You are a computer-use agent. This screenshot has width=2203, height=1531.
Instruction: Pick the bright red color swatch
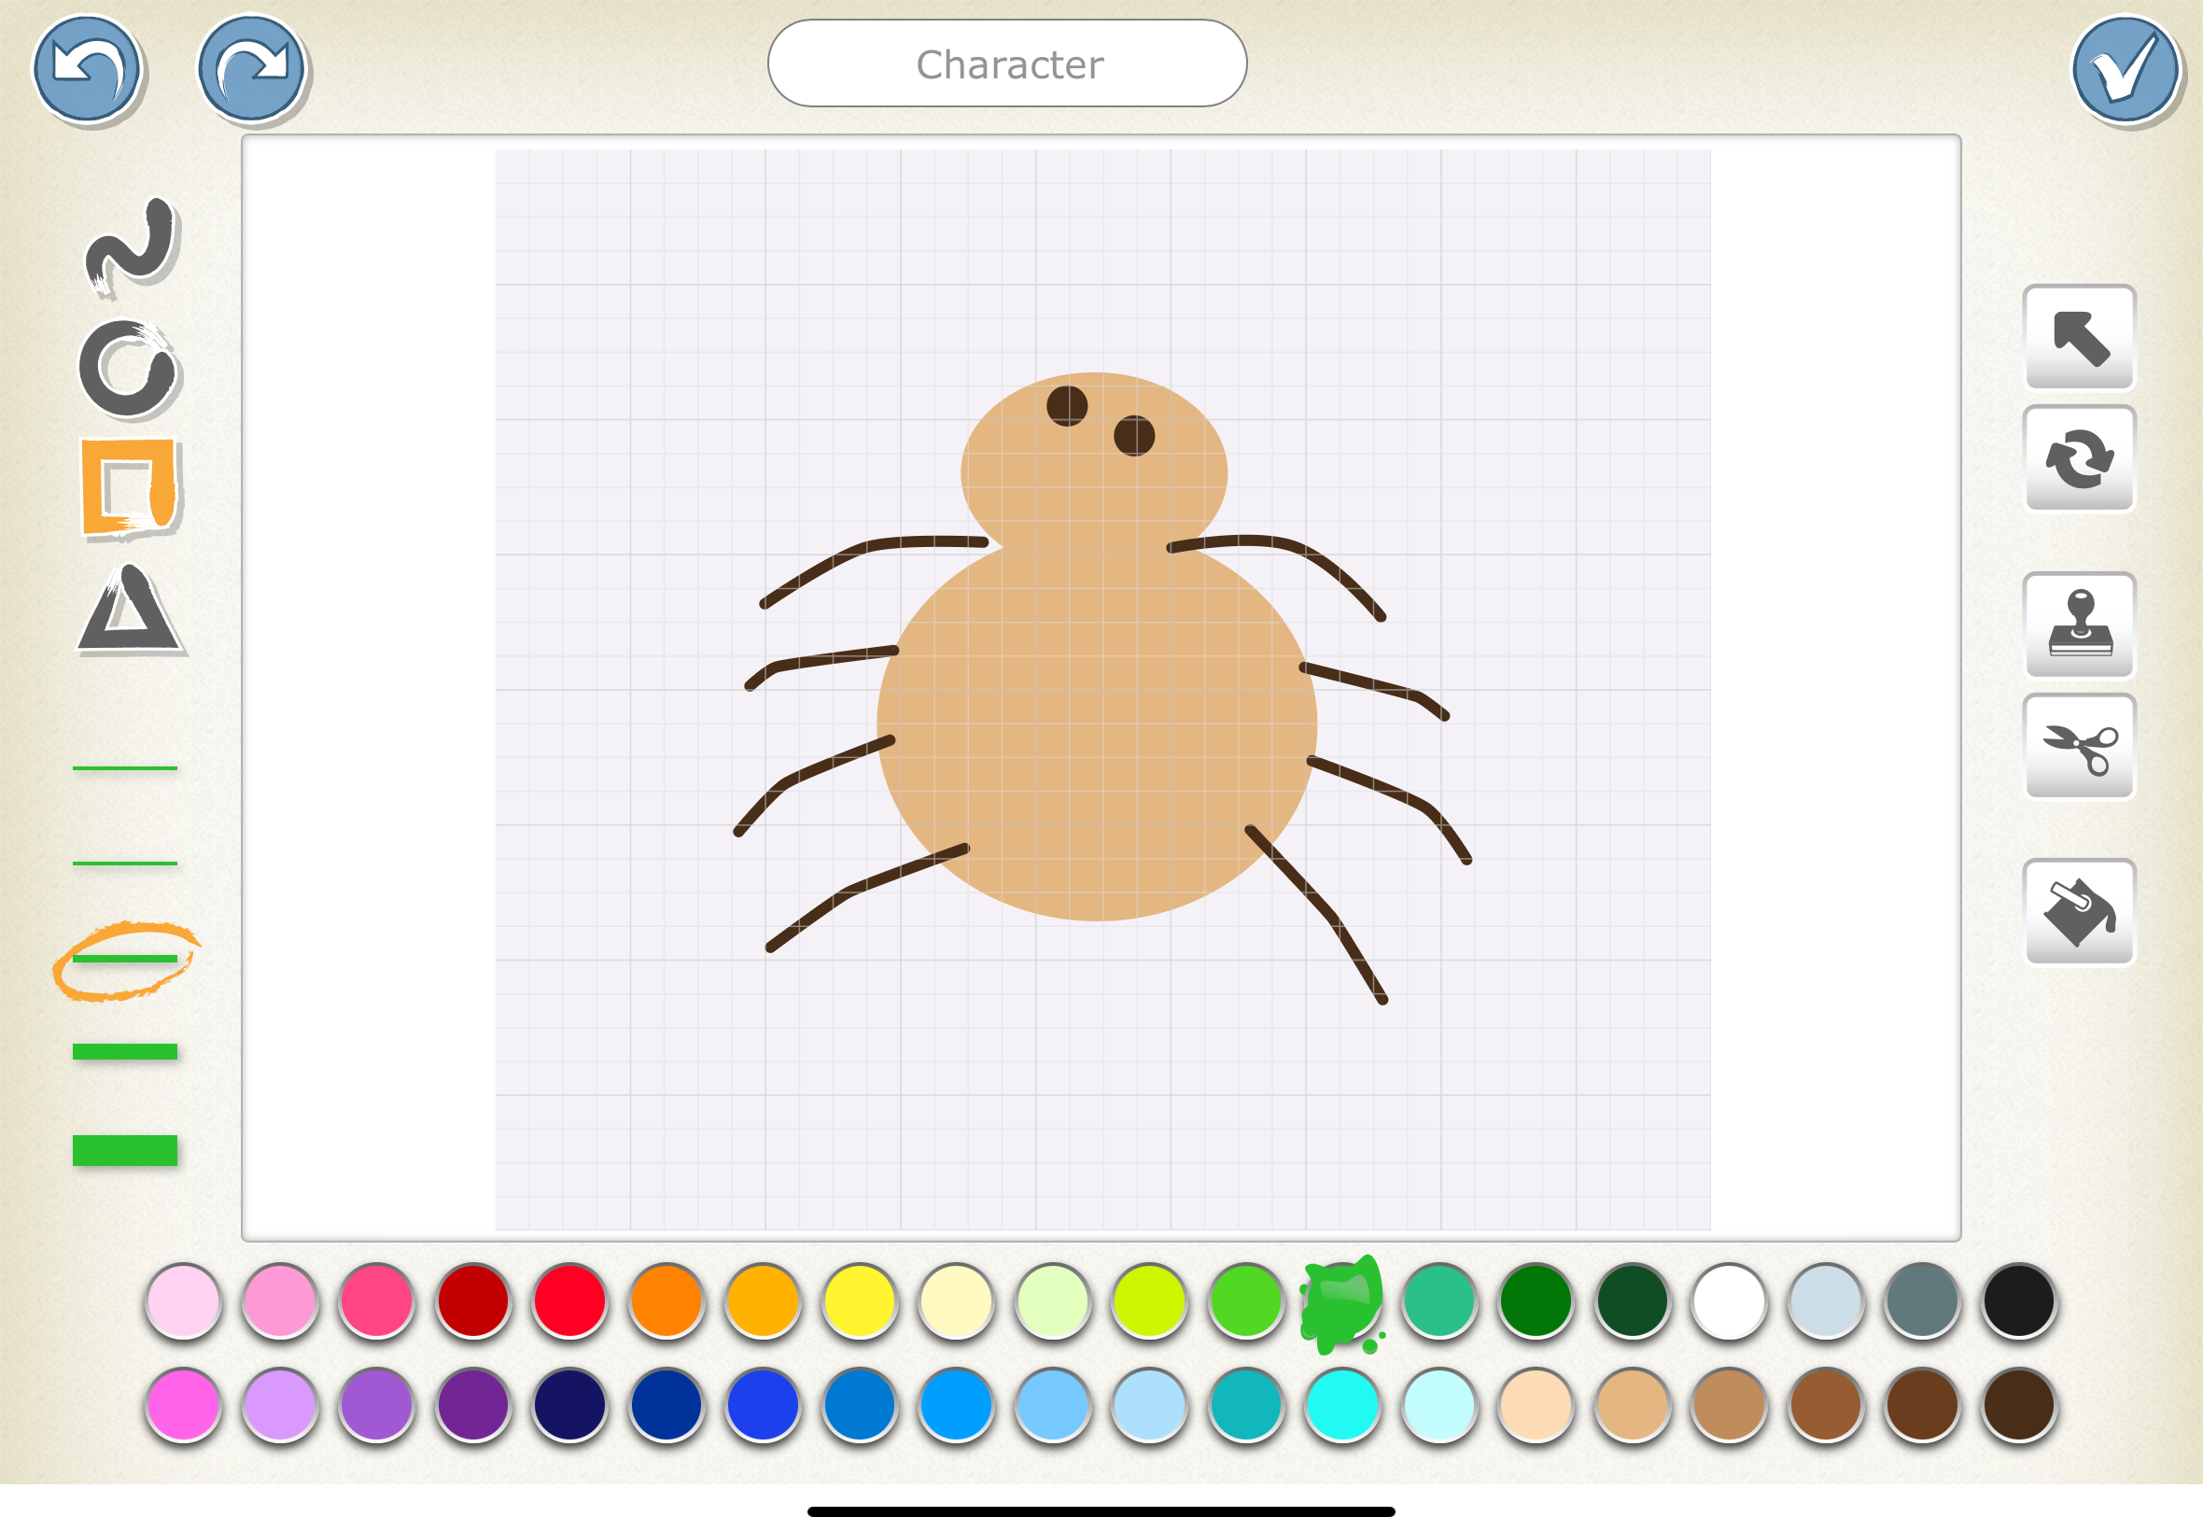[569, 1300]
